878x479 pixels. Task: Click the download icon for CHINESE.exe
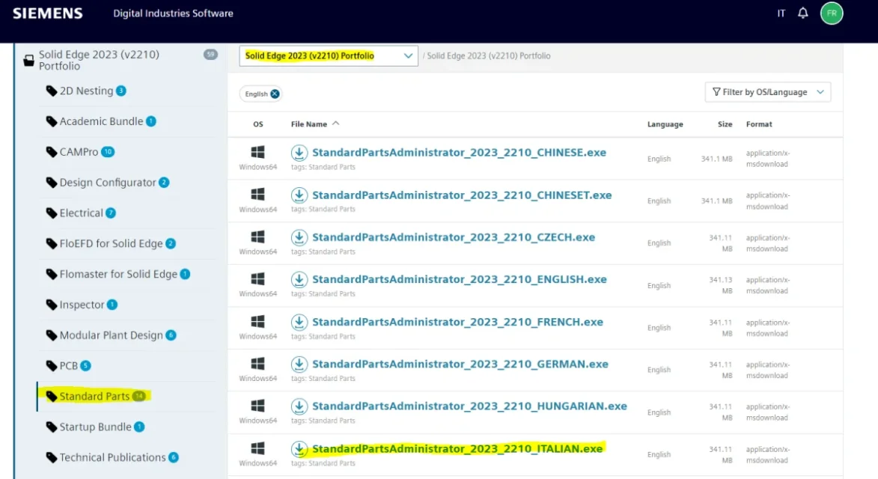click(x=299, y=152)
